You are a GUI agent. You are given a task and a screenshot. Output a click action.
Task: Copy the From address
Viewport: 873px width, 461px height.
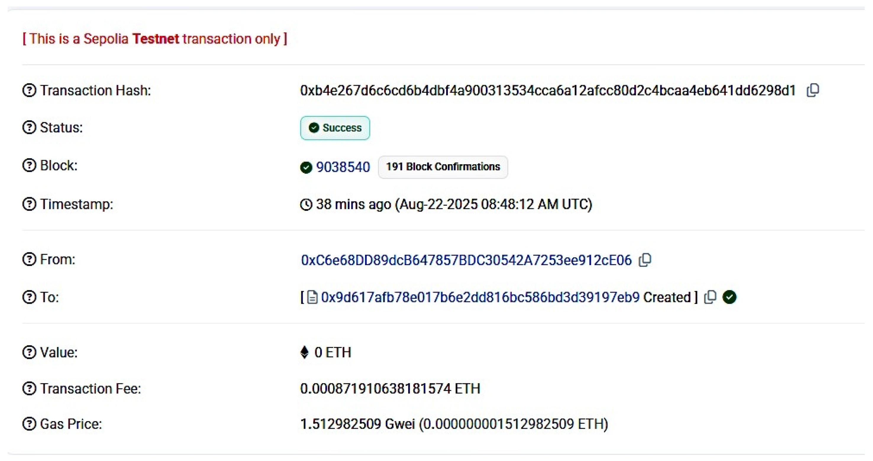[645, 260]
